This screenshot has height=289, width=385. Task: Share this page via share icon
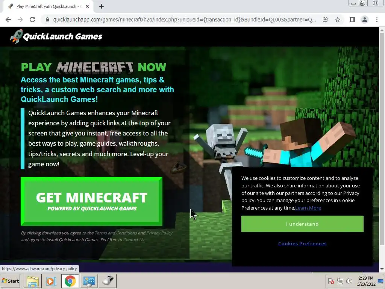(x=325, y=20)
